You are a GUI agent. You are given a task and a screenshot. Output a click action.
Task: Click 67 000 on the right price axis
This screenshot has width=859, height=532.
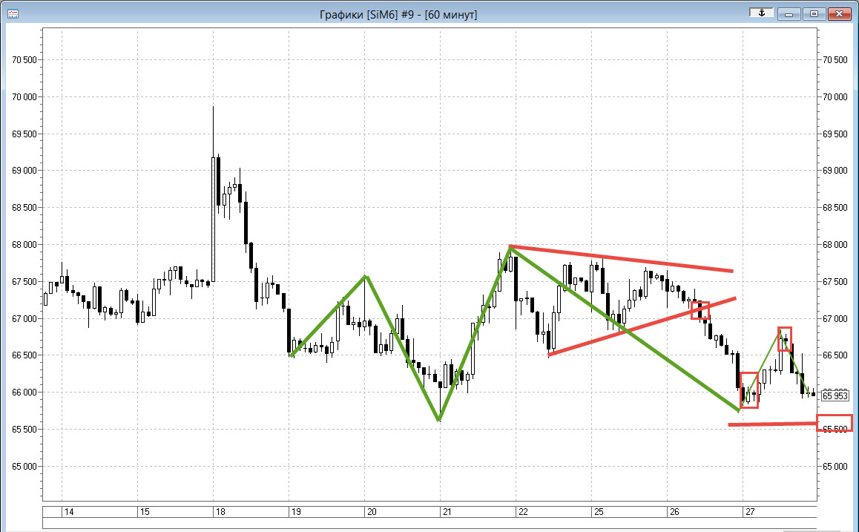point(835,318)
